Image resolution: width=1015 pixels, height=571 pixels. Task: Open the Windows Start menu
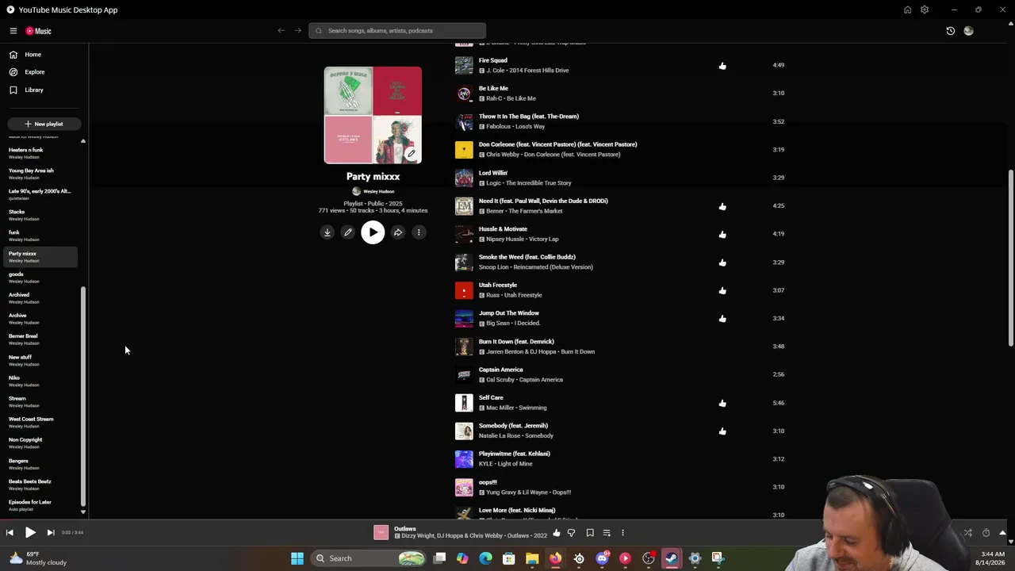tap(297, 558)
